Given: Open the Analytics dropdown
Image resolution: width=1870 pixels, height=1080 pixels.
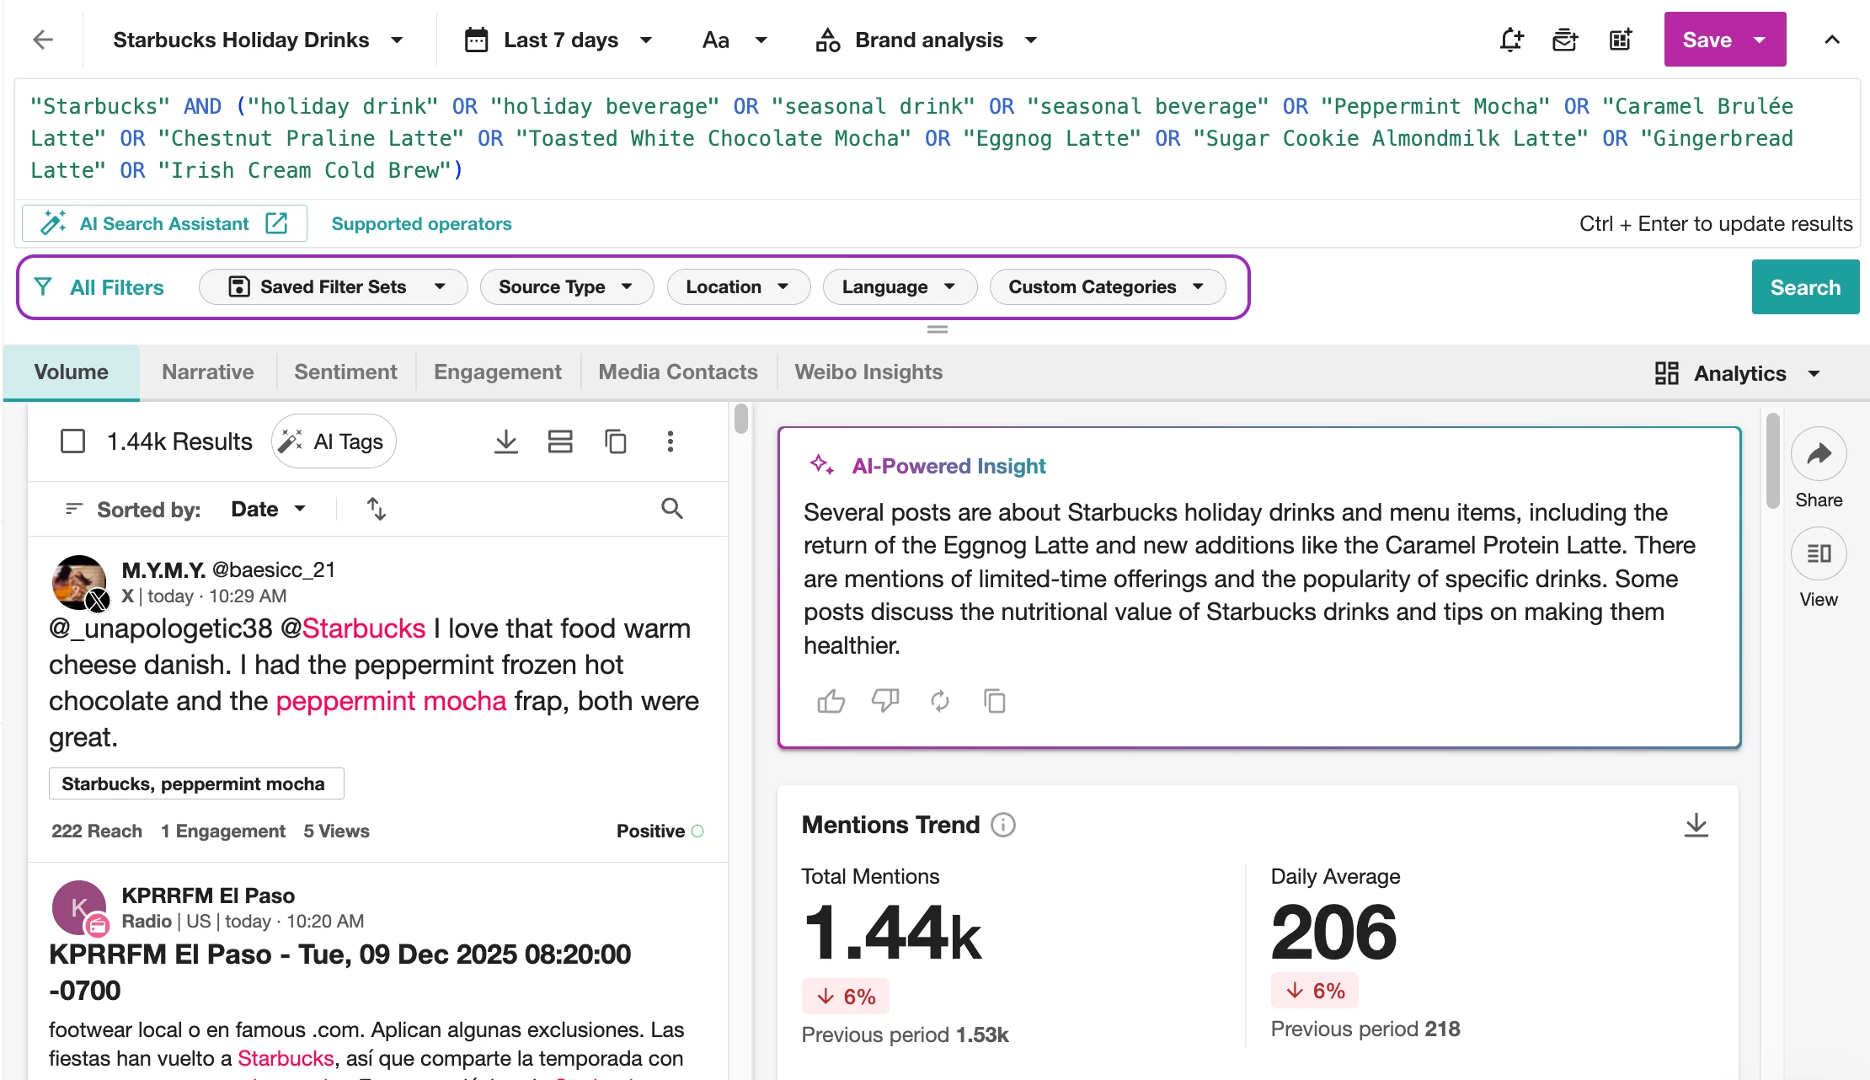Looking at the screenshot, I should pyautogui.click(x=1739, y=373).
